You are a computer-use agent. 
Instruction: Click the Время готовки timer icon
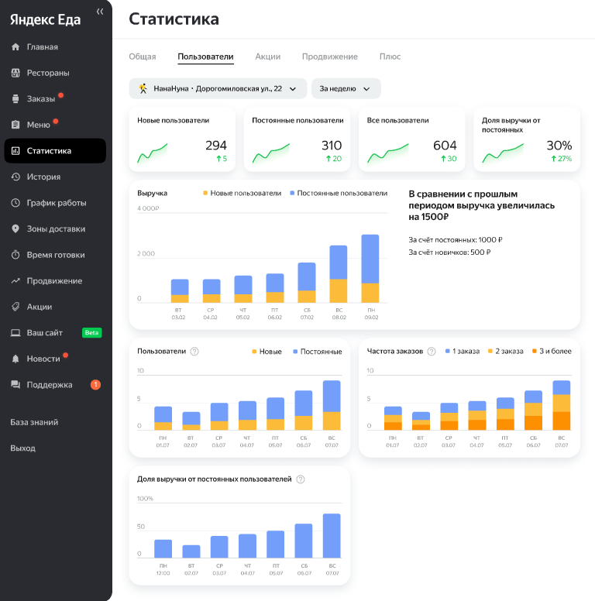[x=15, y=255]
